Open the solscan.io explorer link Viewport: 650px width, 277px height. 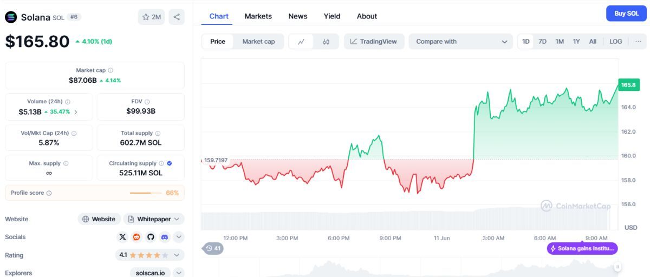tap(151, 273)
